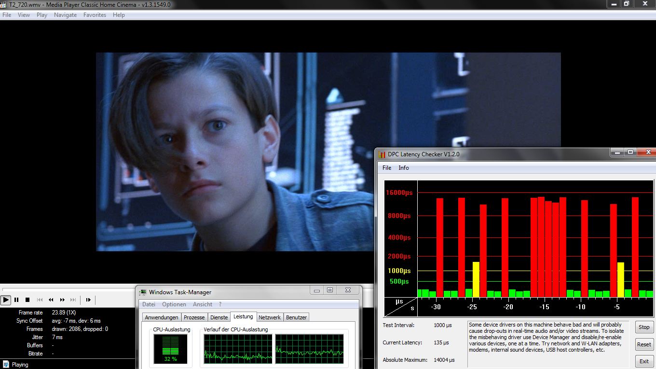
Task: Open the Favorites menu in Media Player Classic
Action: 95,15
